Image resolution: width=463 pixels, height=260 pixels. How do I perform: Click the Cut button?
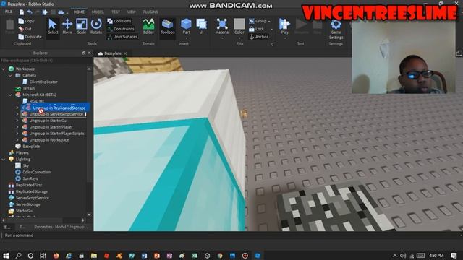click(x=25, y=29)
